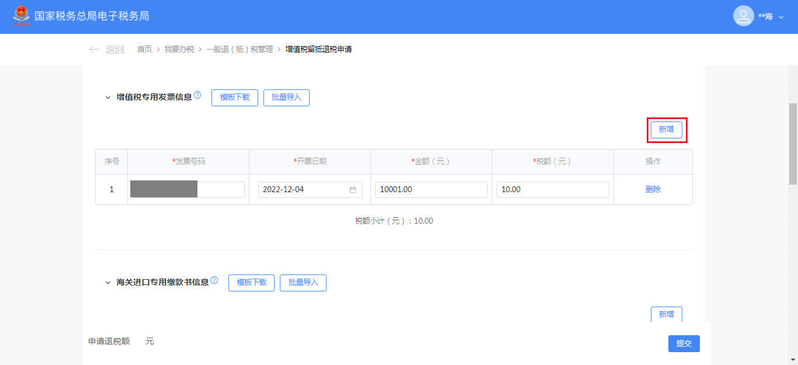Viewport: 798px width, 365px height.
Task: Click 模板下载 for VAT special invoices
Action: [235, 98]
